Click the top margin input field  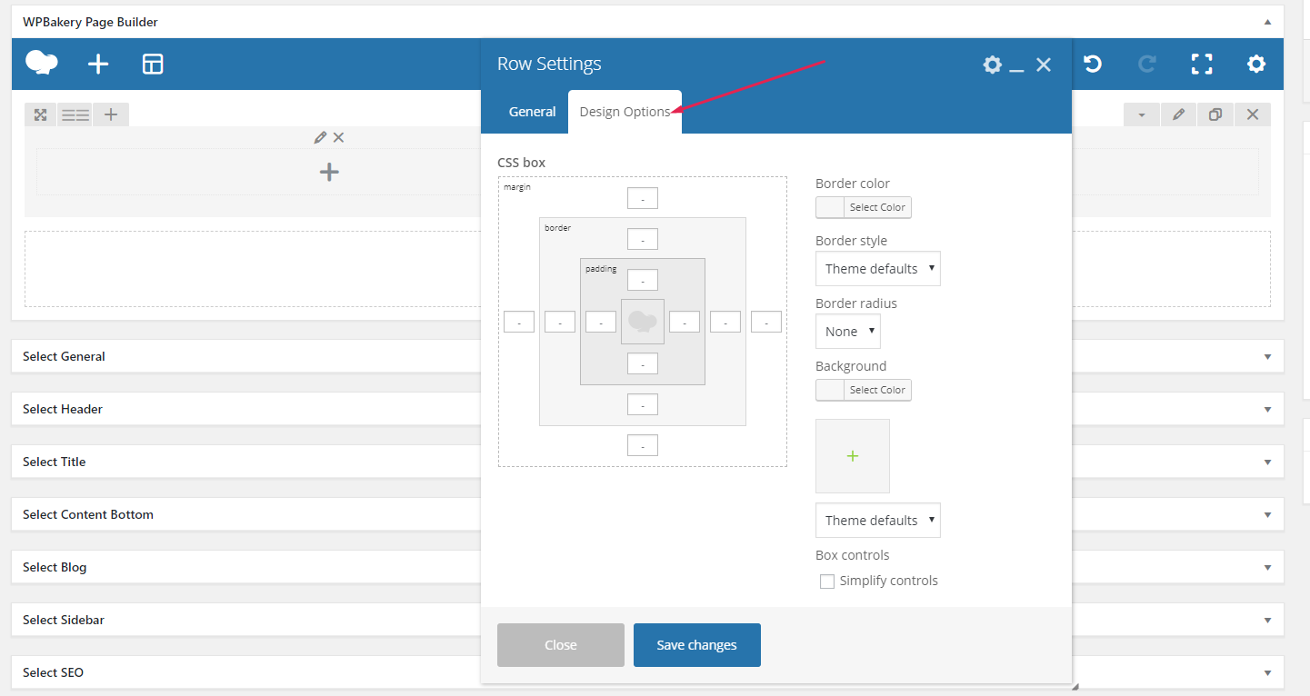(642, 198)
